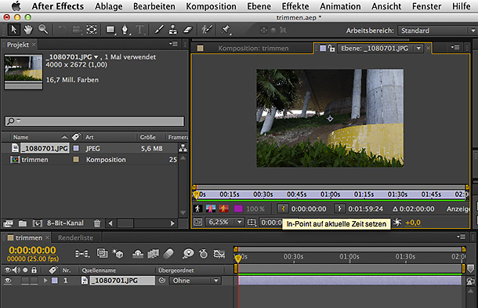Image resolution: width=478 pixels, height=308 pixels.
Task: Select the Brush tool
Action: pos(158,30)
